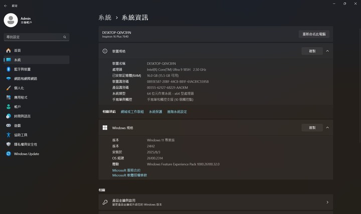Click the 應用程式 apps icon
The width and height of the screenshot is (361, 214).
point(9,97)
